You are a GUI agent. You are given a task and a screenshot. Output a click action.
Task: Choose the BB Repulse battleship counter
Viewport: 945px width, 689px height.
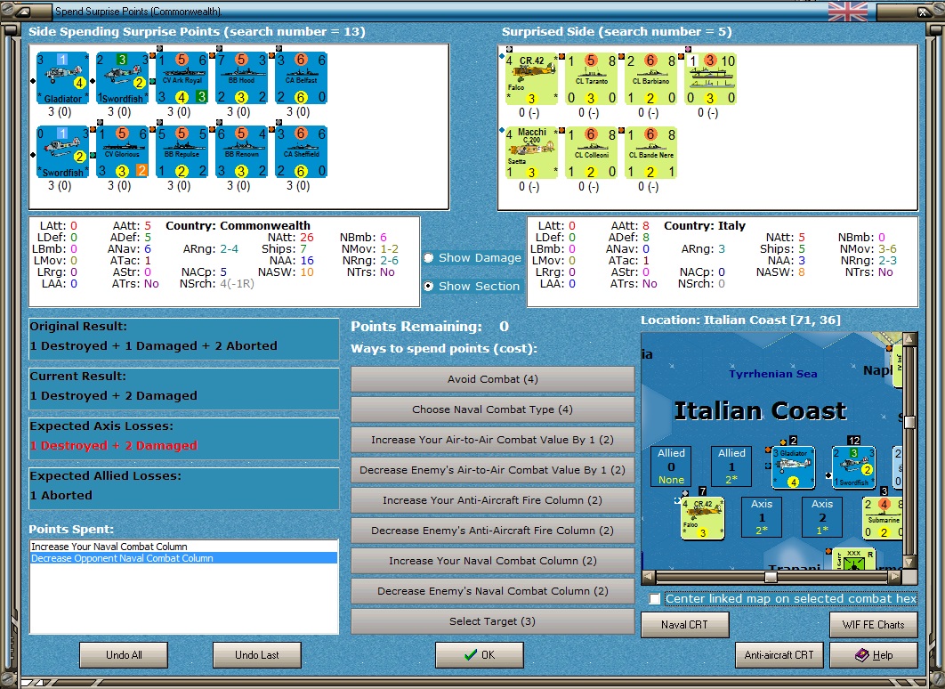pos(182,152)
